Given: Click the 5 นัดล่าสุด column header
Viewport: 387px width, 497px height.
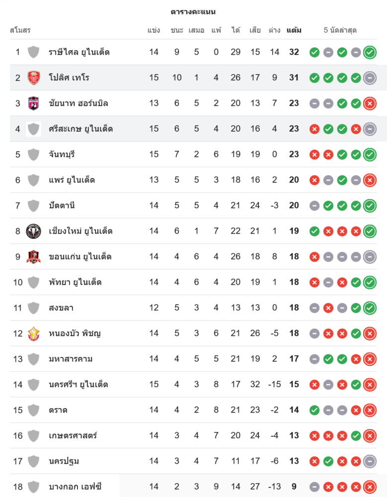Looking at the screenshot, I should click(340, 30).
